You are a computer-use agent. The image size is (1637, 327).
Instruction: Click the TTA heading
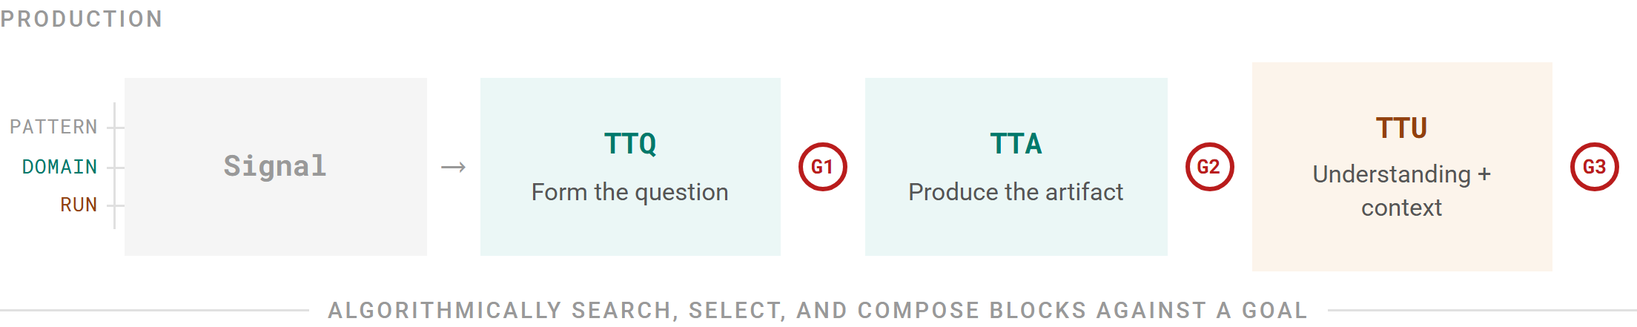(1016, 144)
